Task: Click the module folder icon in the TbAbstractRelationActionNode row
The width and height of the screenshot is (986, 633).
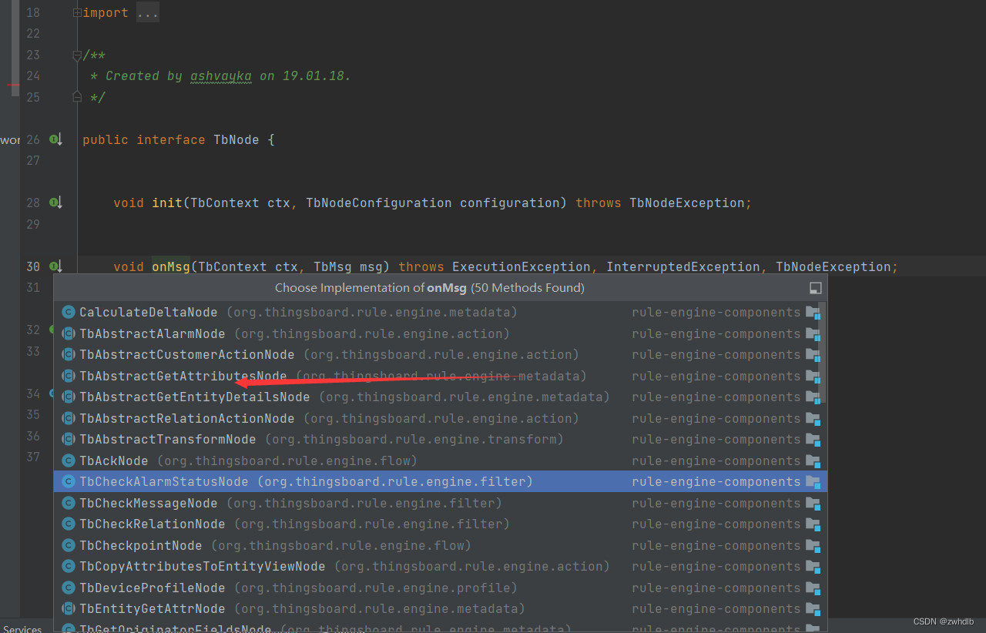Action: (x=813, y=418)
